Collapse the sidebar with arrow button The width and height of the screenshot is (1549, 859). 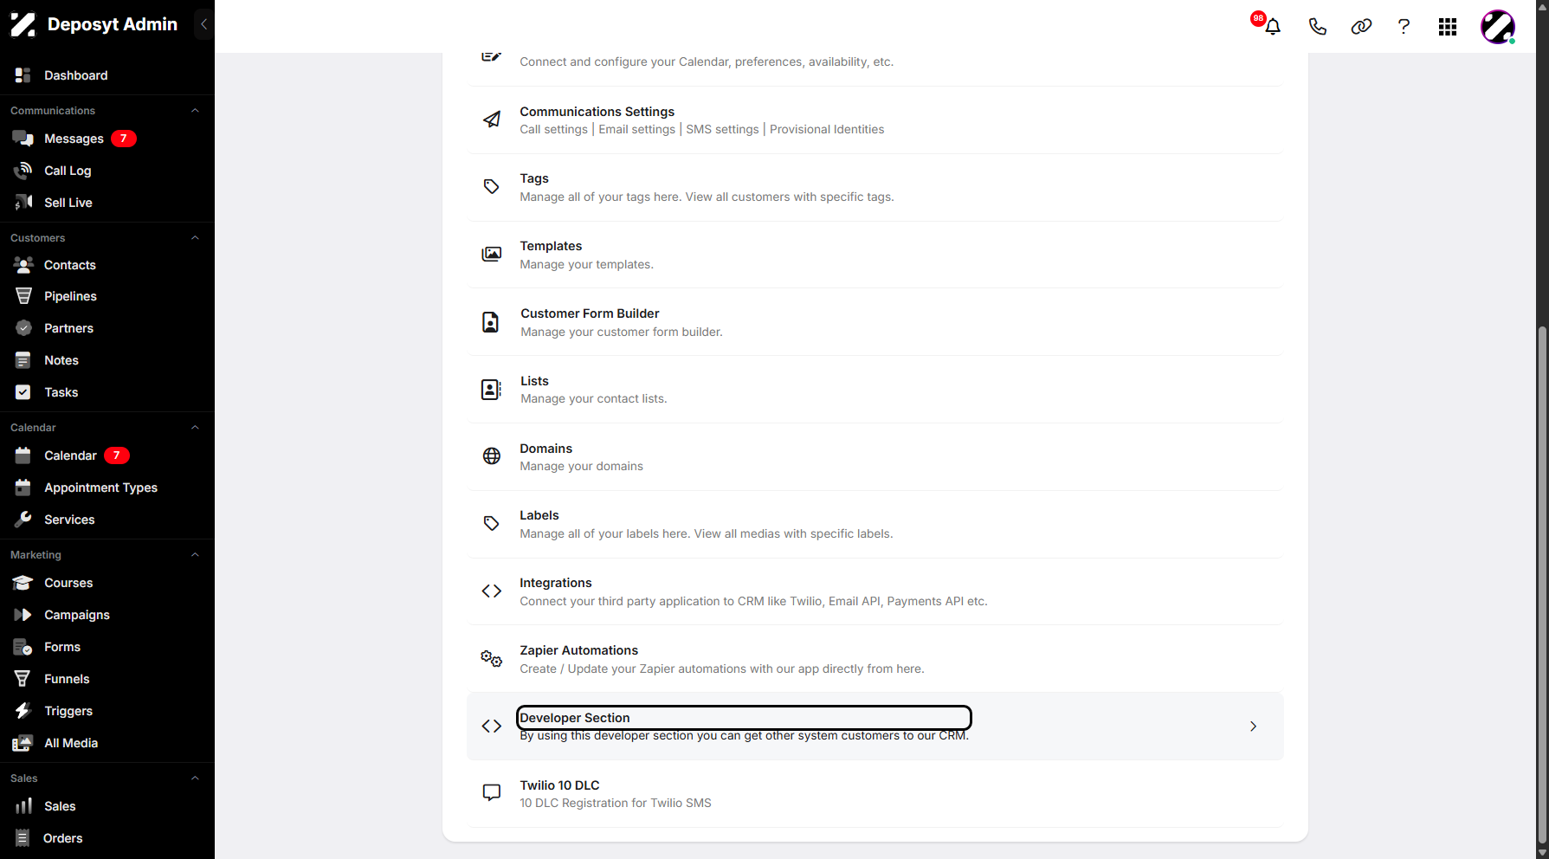[x=203, y=24]
